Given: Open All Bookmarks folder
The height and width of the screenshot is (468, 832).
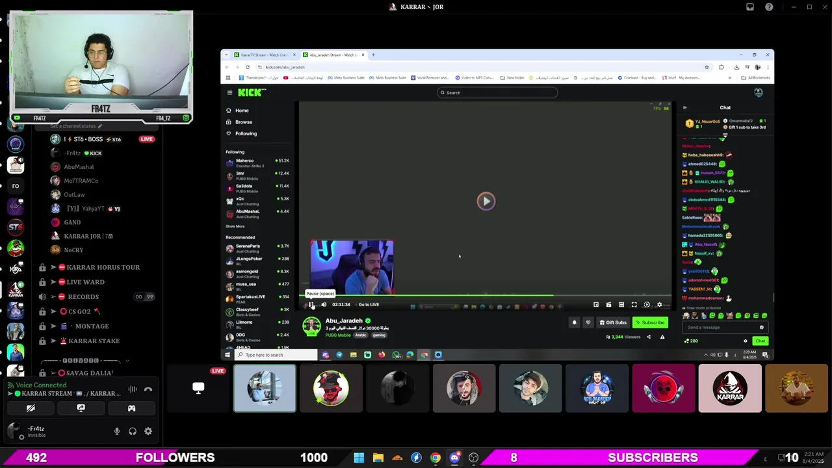Looking at the screenshot, I should point(756,77).
